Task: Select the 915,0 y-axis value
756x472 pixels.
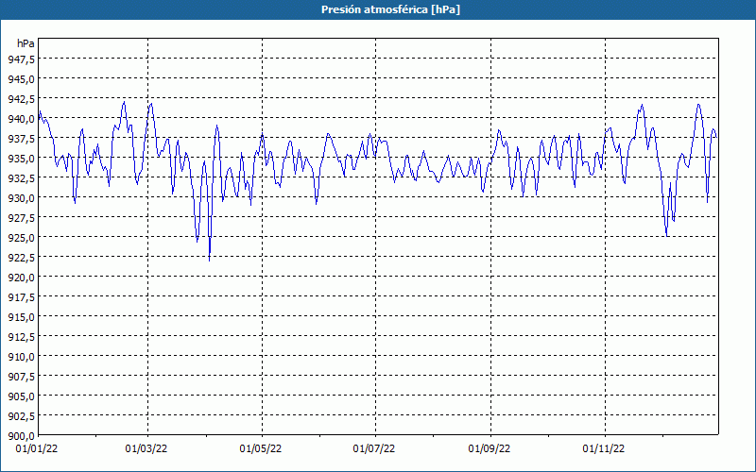Action: click(21, 317)
